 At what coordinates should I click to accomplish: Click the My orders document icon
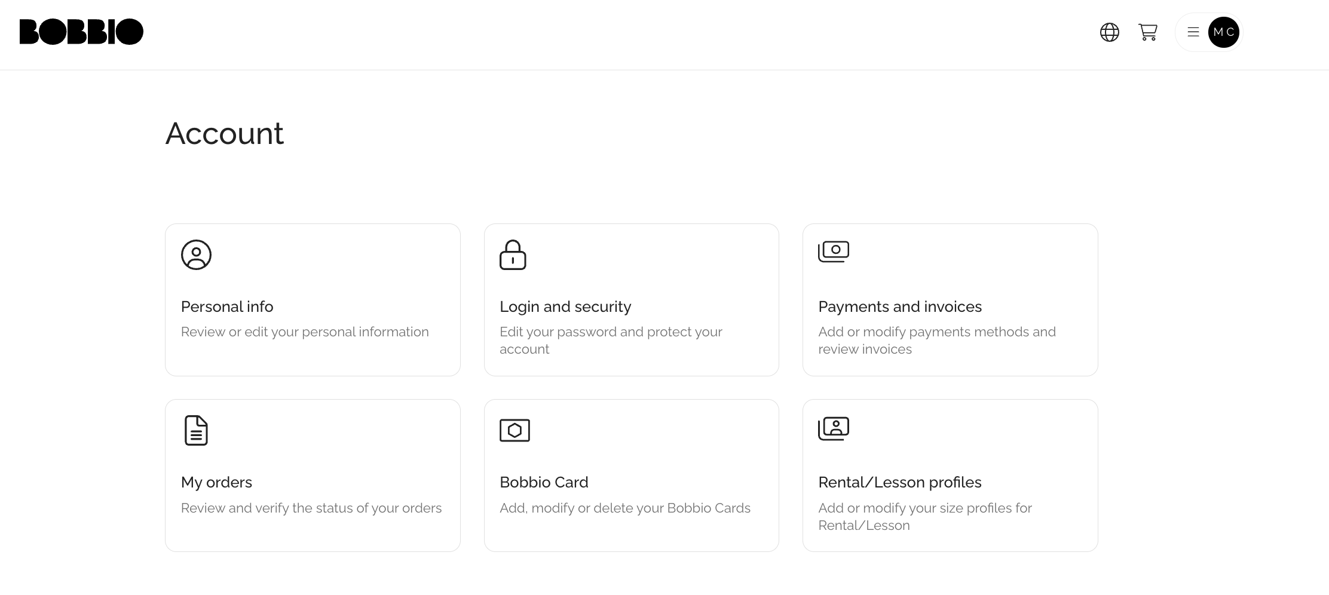[196, 430]
